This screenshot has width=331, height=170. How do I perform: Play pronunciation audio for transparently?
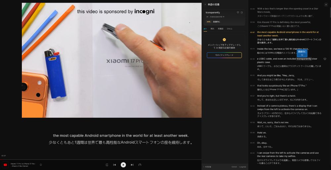pyautogui.click(x=224, y=17)
